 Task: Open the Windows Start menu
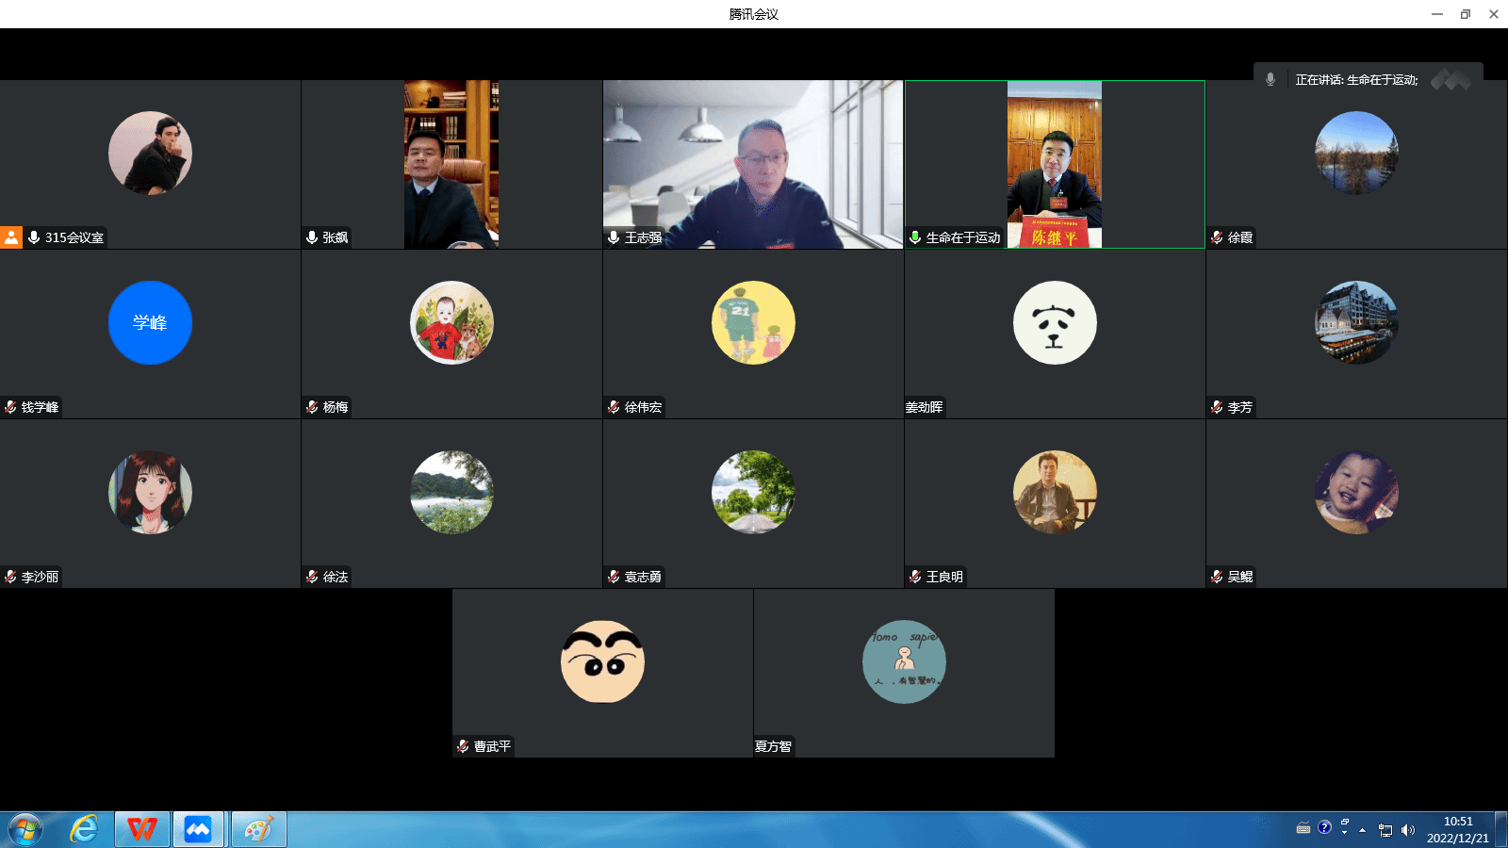click(x=25, y=829)
